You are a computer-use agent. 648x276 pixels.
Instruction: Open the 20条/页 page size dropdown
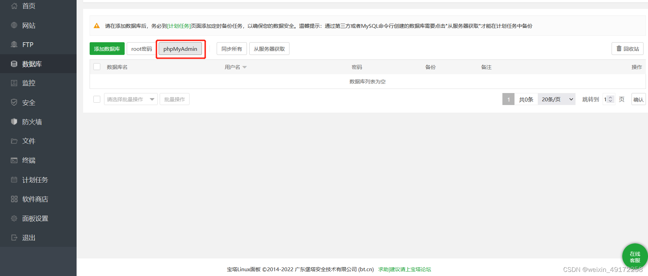[557, 99]
